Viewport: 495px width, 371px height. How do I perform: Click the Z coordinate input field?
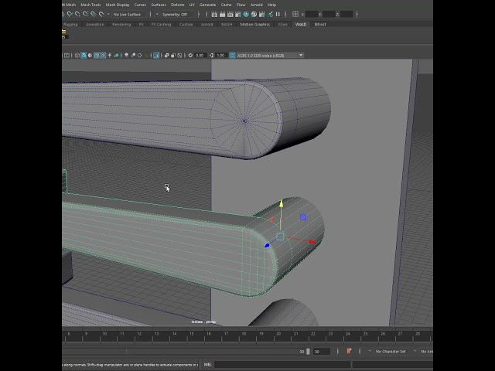(346, 14)
